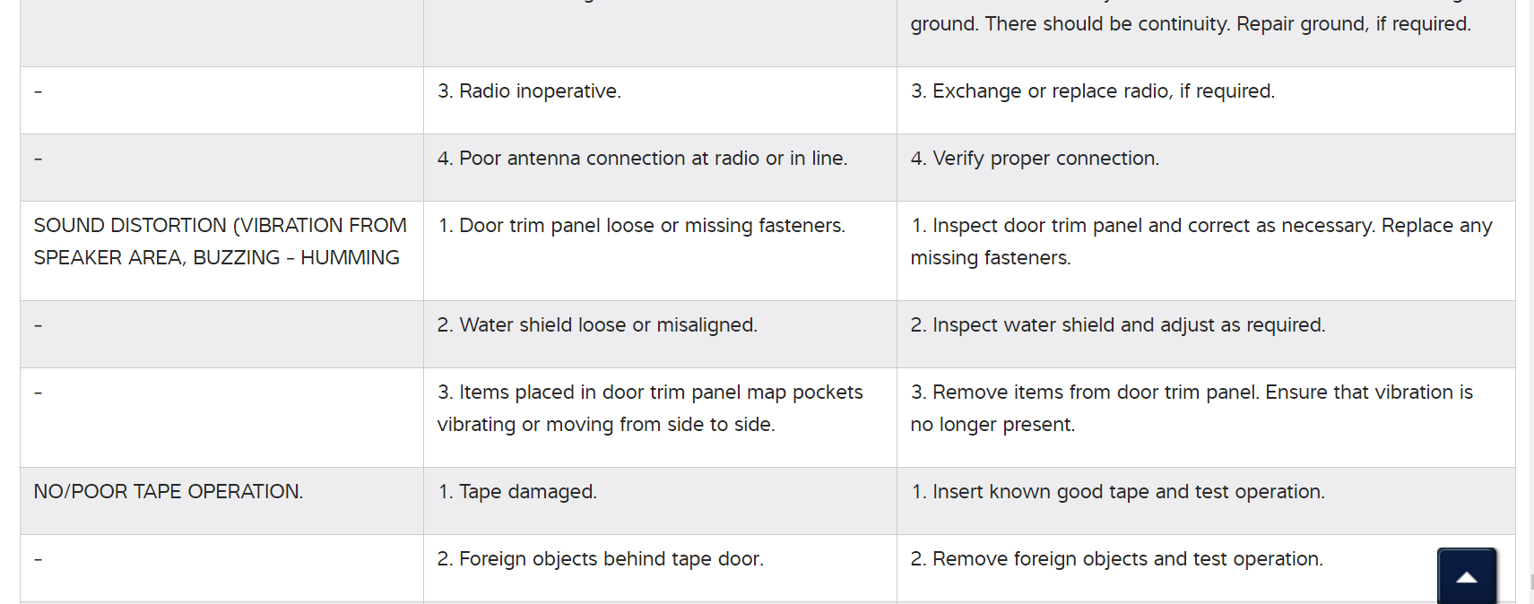
Task: Select "Door trim panel loose or missing fasteners"
Action: point(641,226)
